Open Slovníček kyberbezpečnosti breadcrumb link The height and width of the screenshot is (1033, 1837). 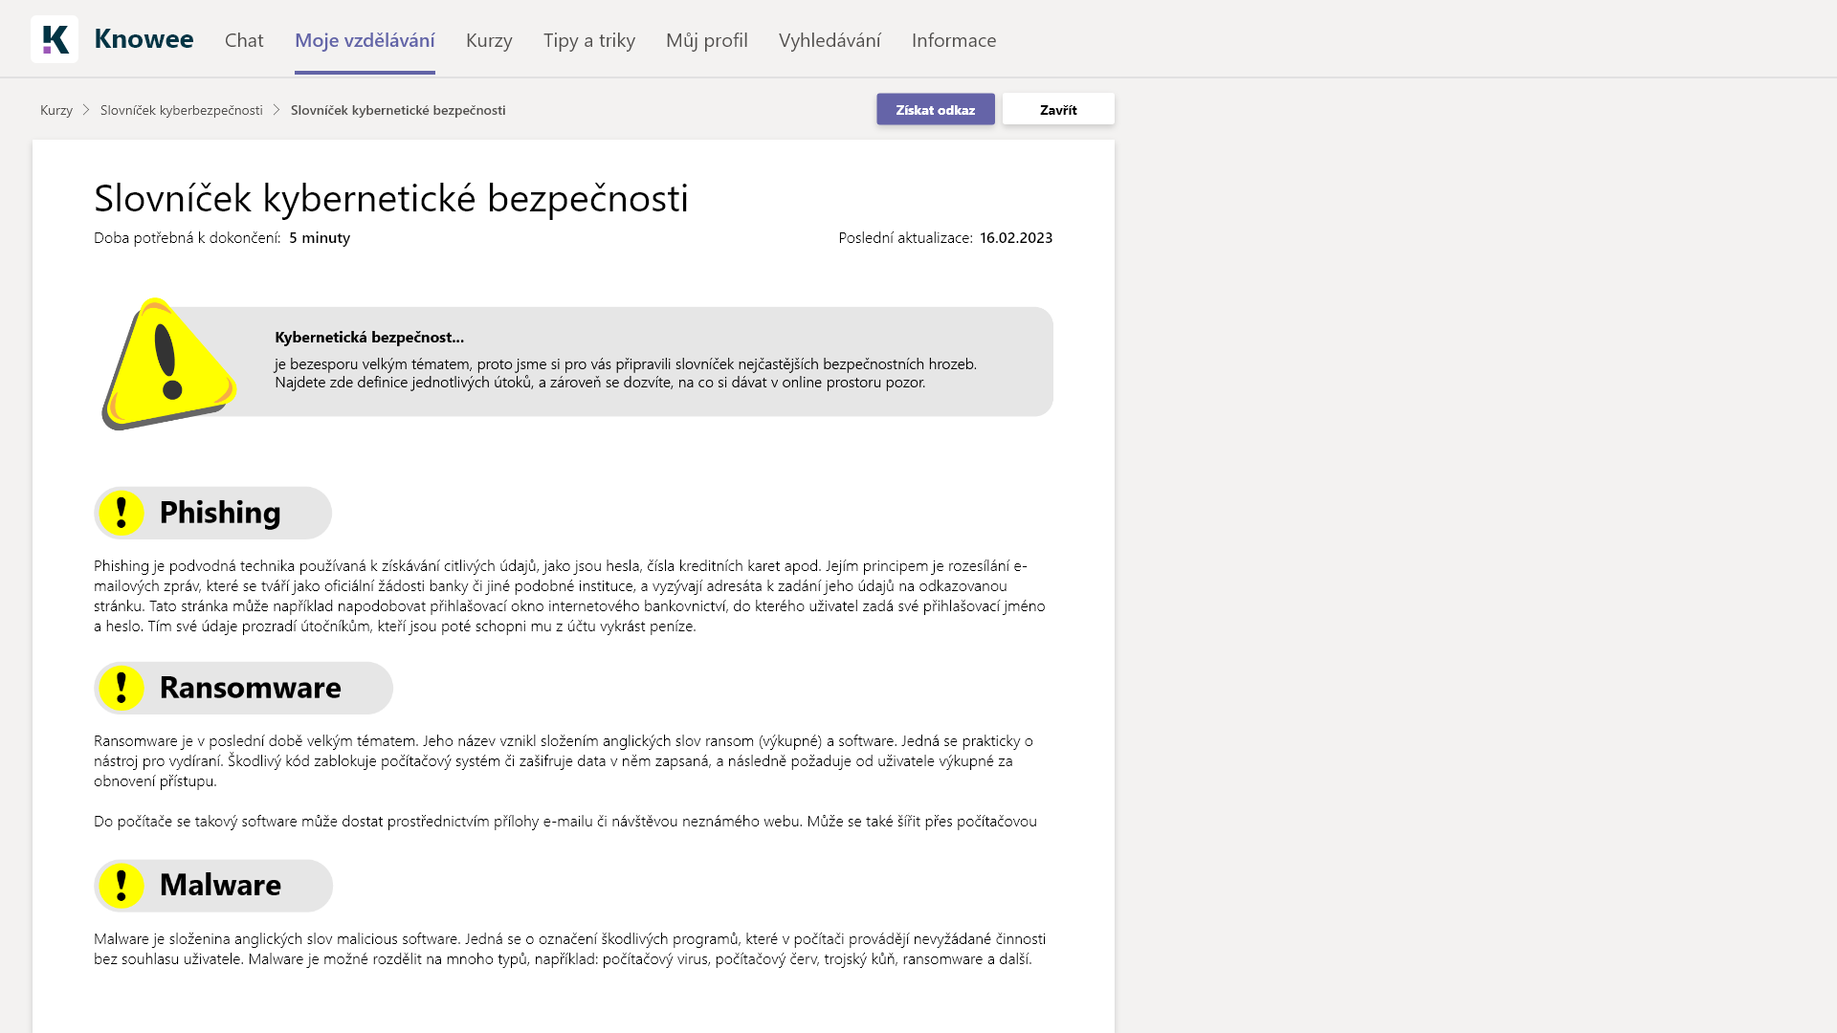pyautogui.click(x=182, y=110)
